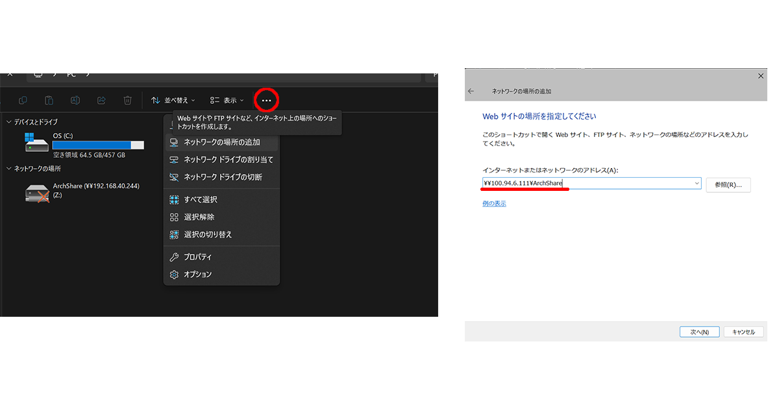779x409 pixels.
Task: Open the 表示 view dropdown
Action: coord(227,101)
